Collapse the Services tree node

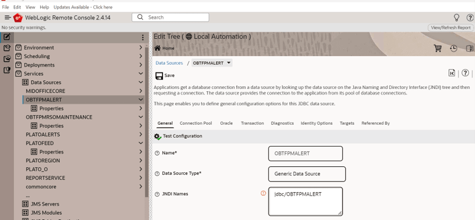(x=141, y=74)
